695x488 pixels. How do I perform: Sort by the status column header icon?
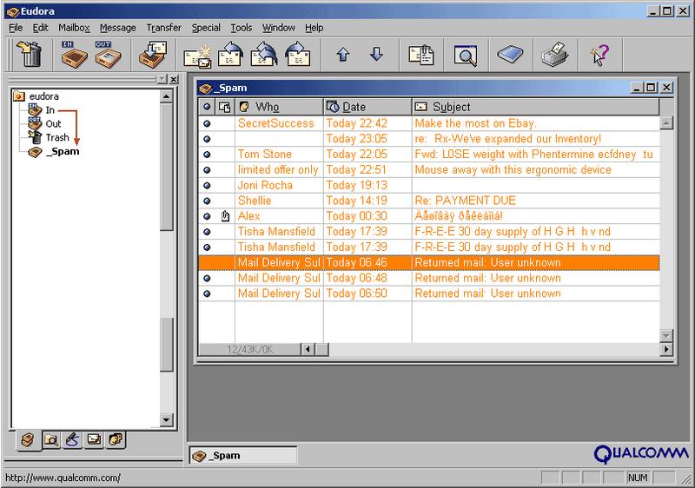(207, 107)
